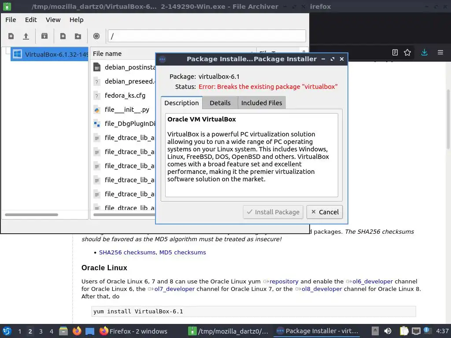This screenshot has height=338, width=451.
Task: Select VirtualBox-6.1.32 tree item in archiver sidebar
Action: (49, 54)
